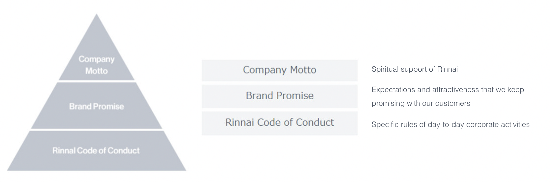Screen dimensions: 550x182
Task: Click the word 'Company' inside the pyramid
Action: pyautogui.click(x=97, y=59)
